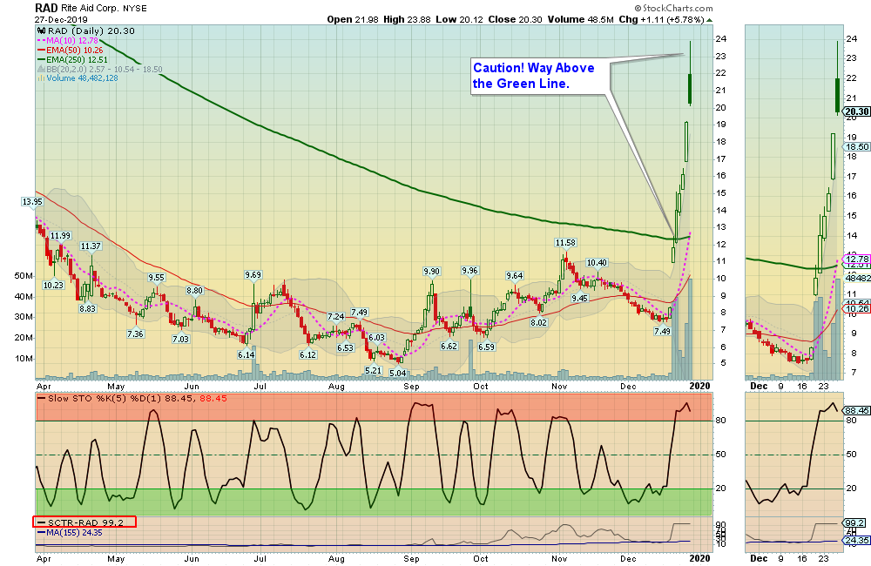Click the 9.96 high price label
This screenshot has height=566, width=871.
(x=469, y=271)
